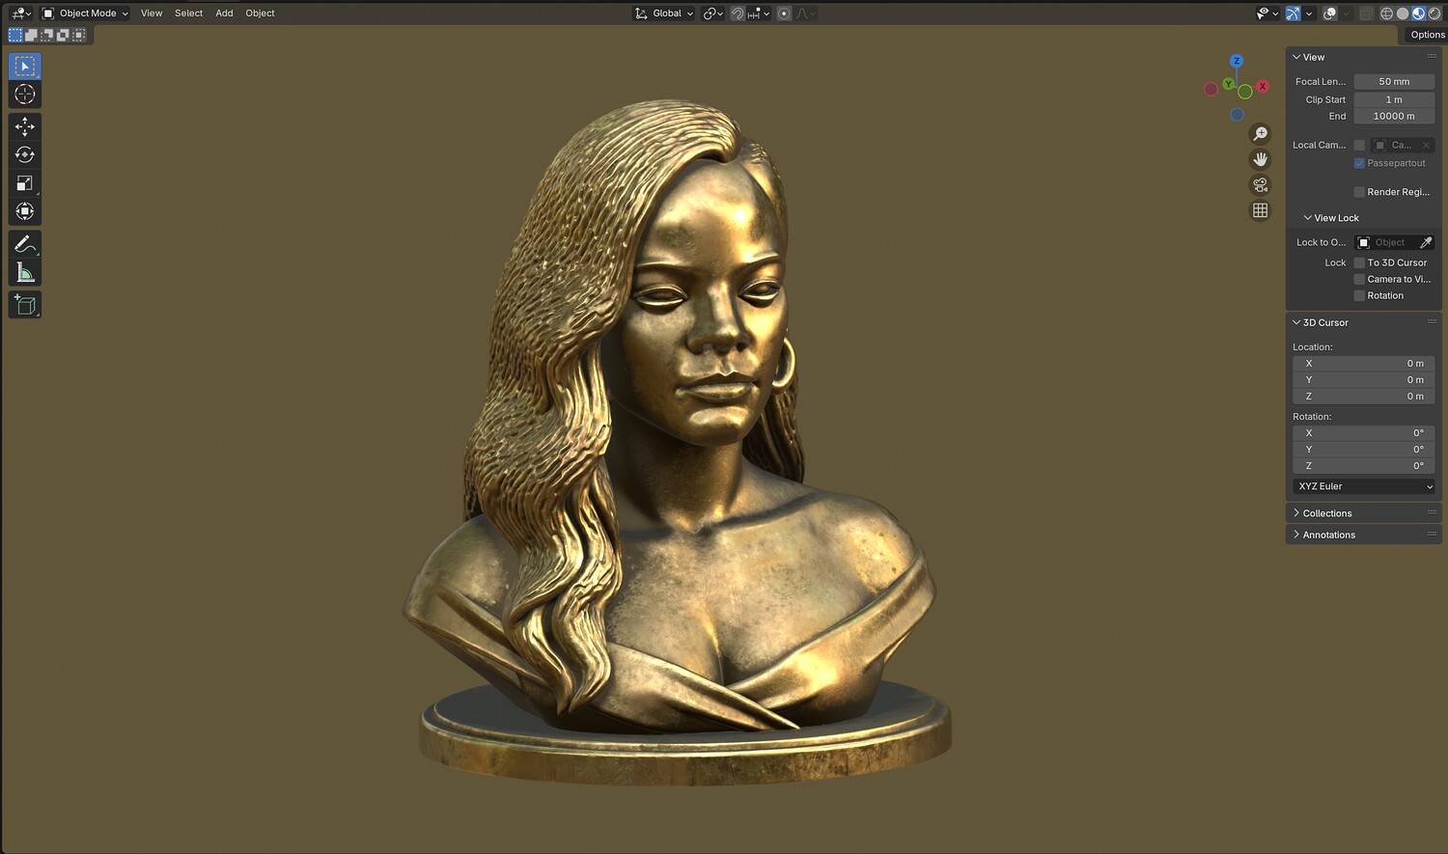Open the Object Mode dropdown
Screen dimensions: 1448x854
click(85, 14)
